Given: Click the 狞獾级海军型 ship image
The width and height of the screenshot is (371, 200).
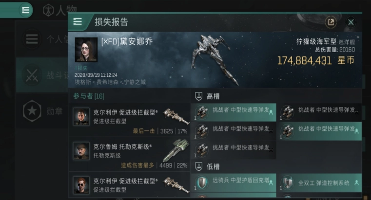Looking at the screenshot, I should pyautogui.click(x=214, y=59).
